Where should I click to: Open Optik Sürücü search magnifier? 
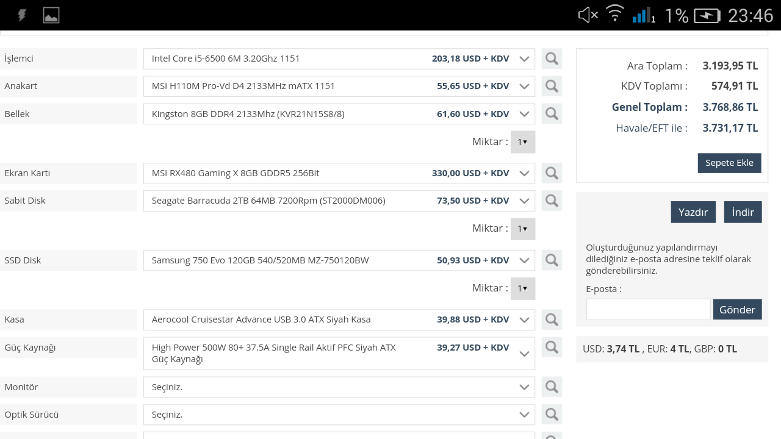(552, 415)
